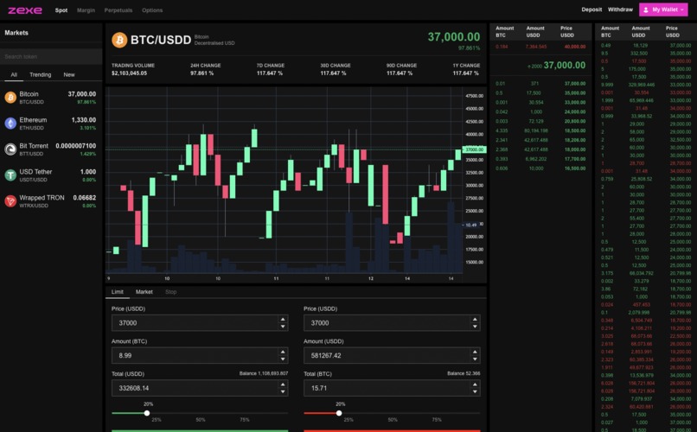Click the bid order priced 16,500.00

[540, 168]
